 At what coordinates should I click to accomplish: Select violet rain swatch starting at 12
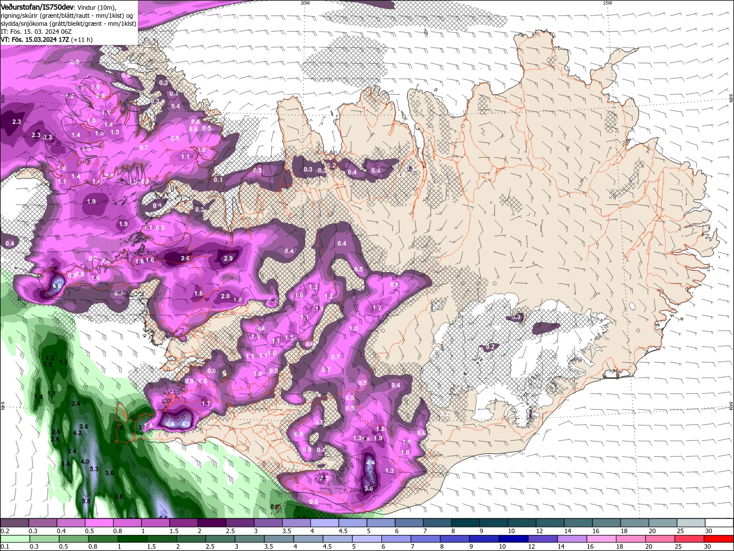pos(542,540)
